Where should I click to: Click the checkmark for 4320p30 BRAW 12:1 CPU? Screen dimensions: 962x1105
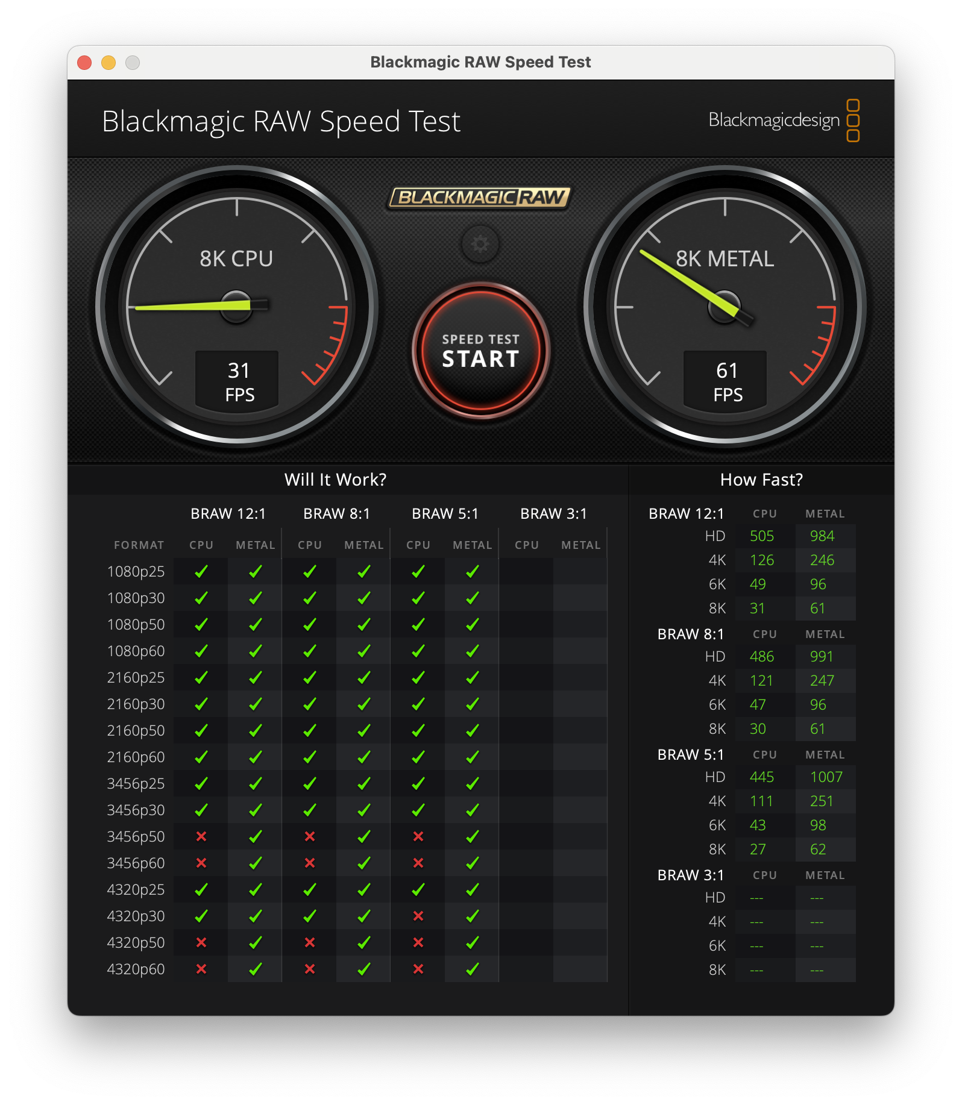pyautogui.click(x=201, y=916)
